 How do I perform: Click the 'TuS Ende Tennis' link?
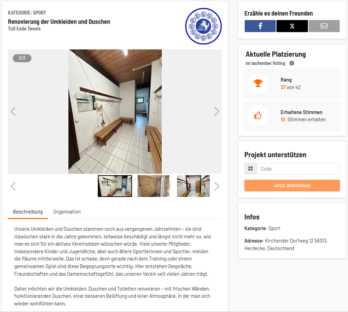click(24, 29)
